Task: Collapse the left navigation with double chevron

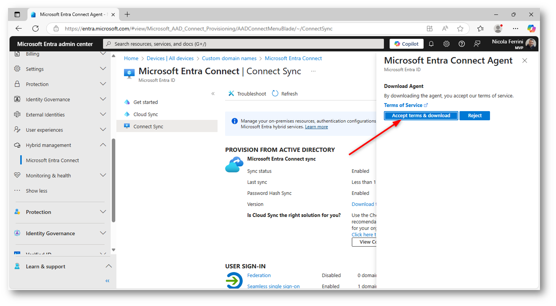Action: [x=108, y=281]
